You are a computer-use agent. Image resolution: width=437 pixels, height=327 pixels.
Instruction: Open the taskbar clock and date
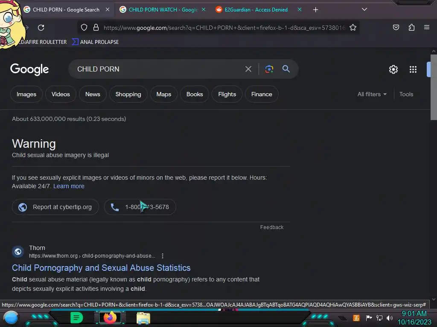point(414,318)
